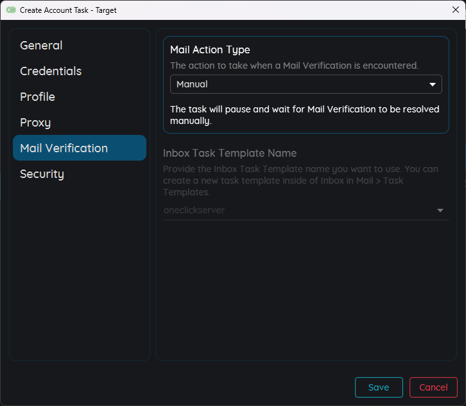Viewport: 466px width, 406px height.
Task: Go to the Profile section
Action: pos(37,97)
